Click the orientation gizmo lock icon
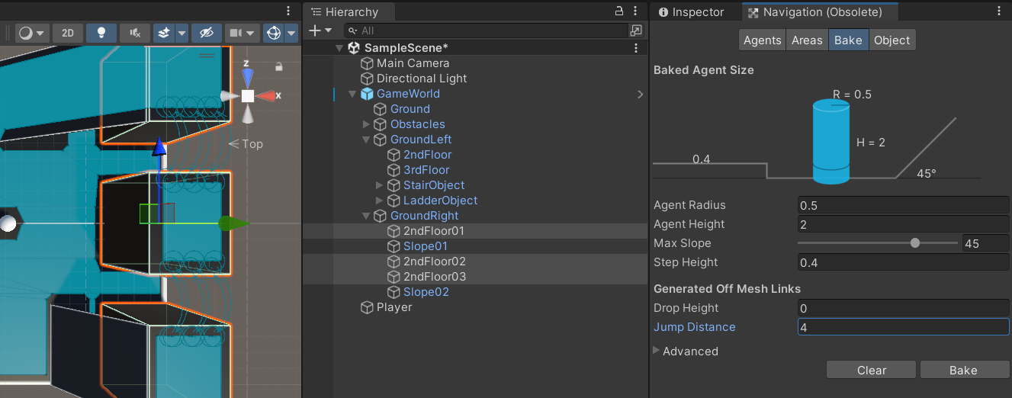The image size is (1012, 398). 279,67
